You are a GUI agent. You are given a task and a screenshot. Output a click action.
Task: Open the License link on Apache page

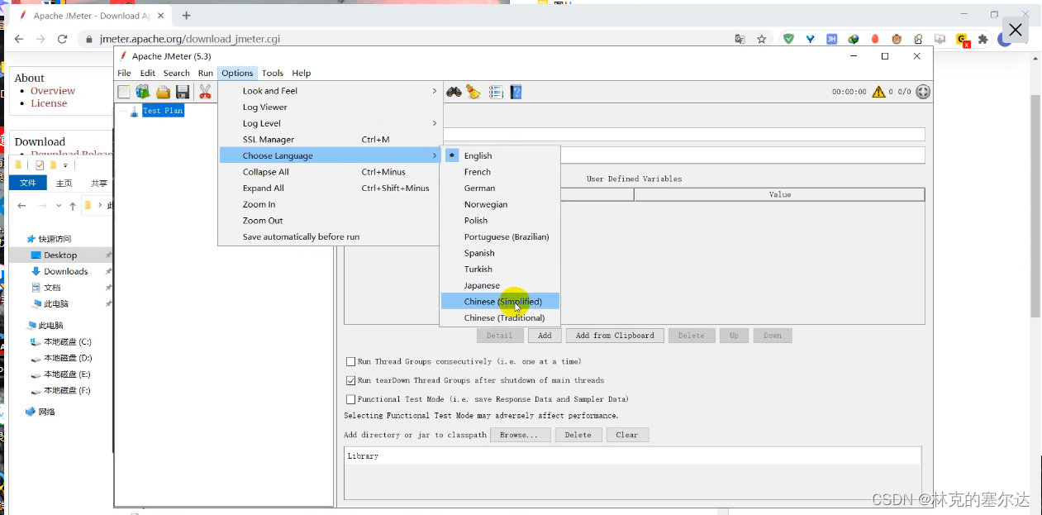tap(49, 103)
